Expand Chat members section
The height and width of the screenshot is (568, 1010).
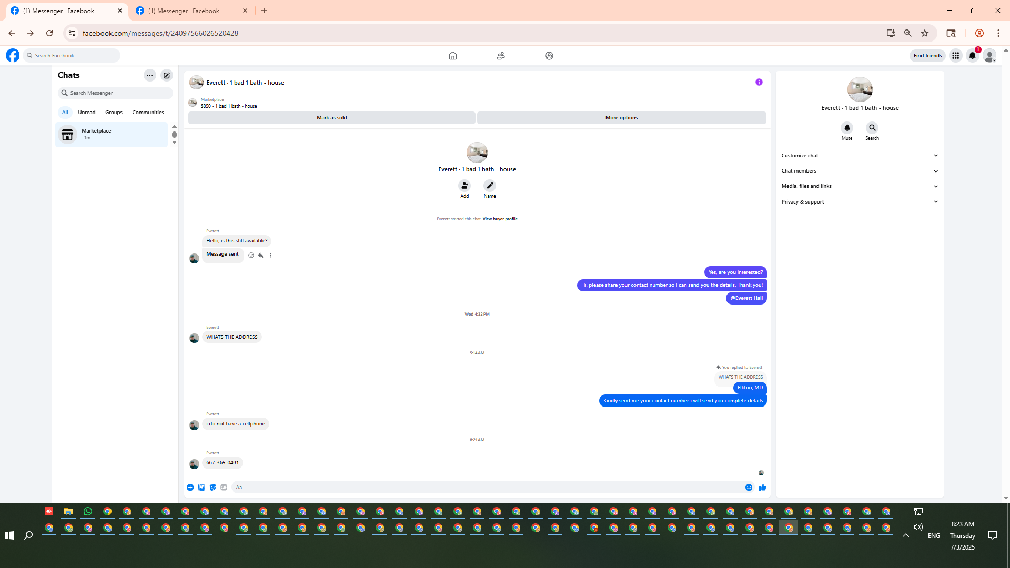click(x=860, y=171)
